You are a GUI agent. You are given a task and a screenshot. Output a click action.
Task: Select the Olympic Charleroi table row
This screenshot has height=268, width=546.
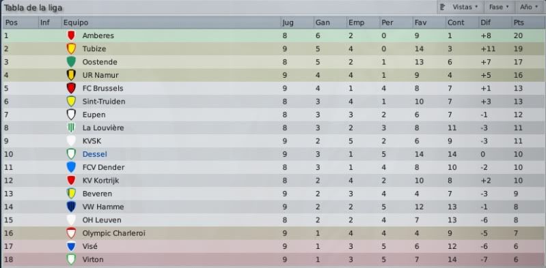coord(273,233)
